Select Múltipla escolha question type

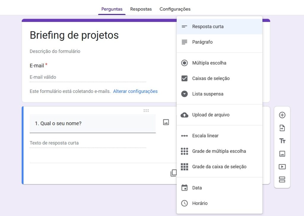(x=209, y=63)
